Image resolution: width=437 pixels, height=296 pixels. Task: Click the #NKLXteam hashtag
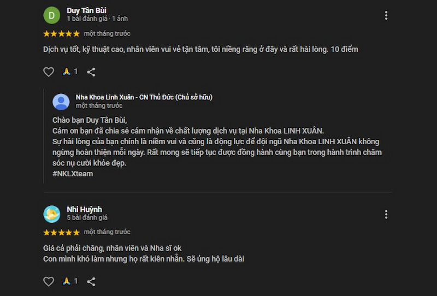coord(73,174)
